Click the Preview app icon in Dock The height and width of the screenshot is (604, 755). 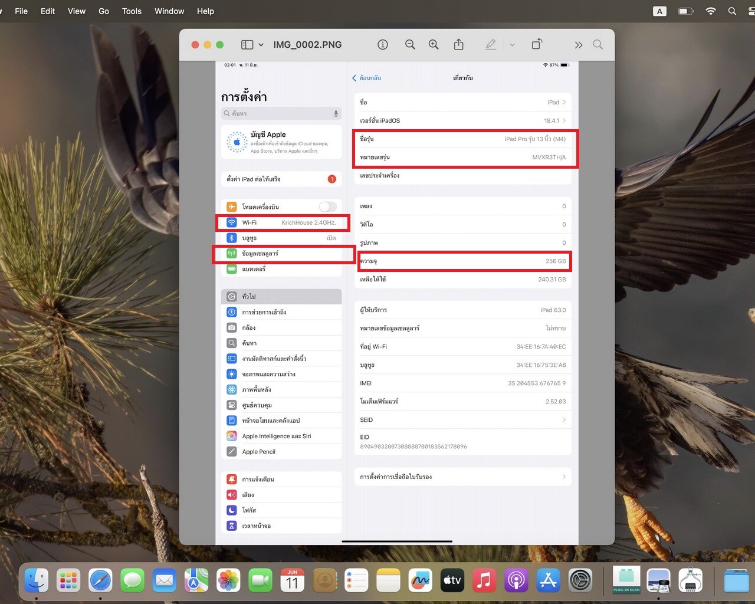point(658,580)
